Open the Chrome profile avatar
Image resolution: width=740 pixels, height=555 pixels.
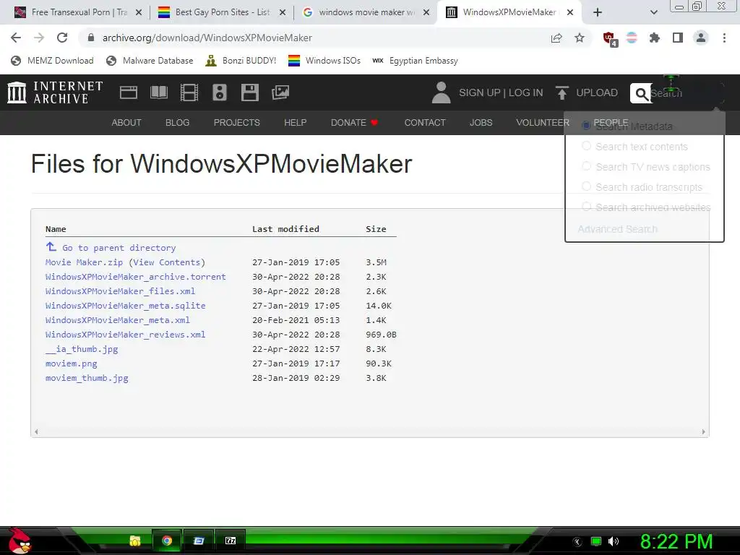pyautogui.click(x=701, y=38)
